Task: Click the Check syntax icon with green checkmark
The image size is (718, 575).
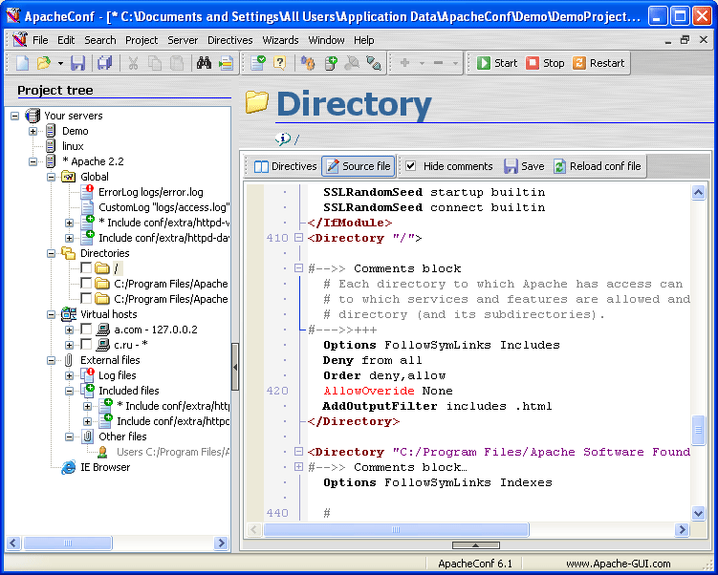Action: pyautogui.click(x=259, y=63)
